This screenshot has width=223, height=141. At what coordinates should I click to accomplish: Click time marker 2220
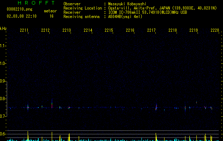(x=215, y=30)
